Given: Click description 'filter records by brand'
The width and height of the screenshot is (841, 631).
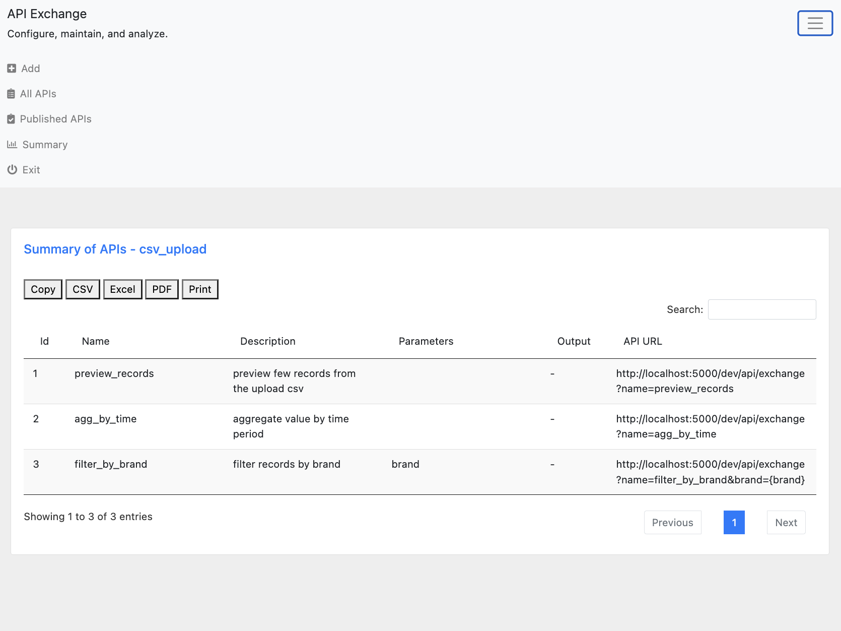Looking at the screenshot, I should pyautogui.click(x=287, y=464).
